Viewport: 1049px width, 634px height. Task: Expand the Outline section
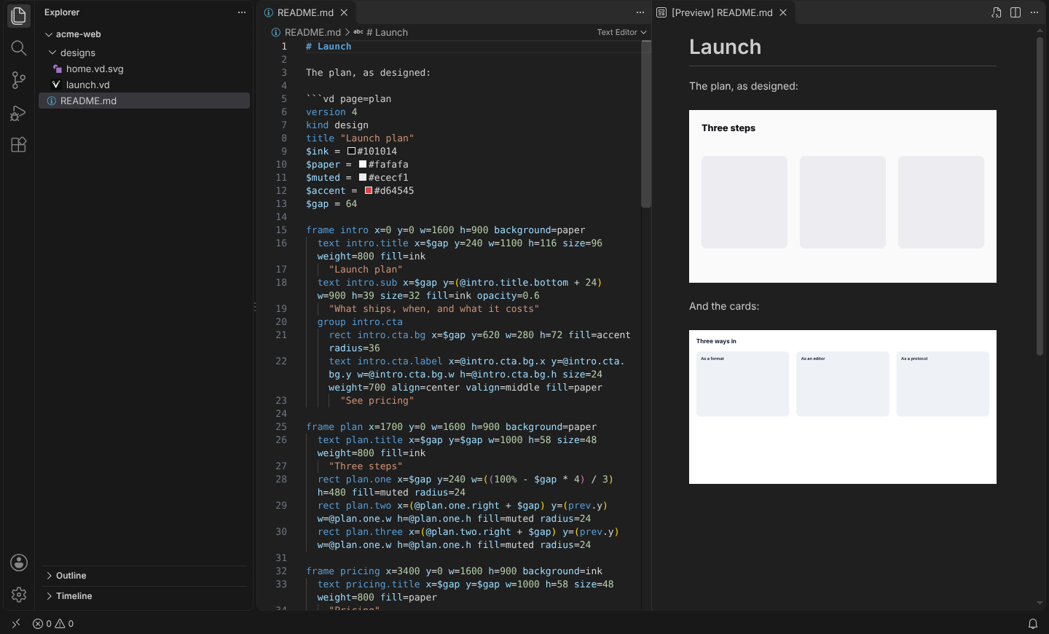pyautogui.click(x=49, y=576)
